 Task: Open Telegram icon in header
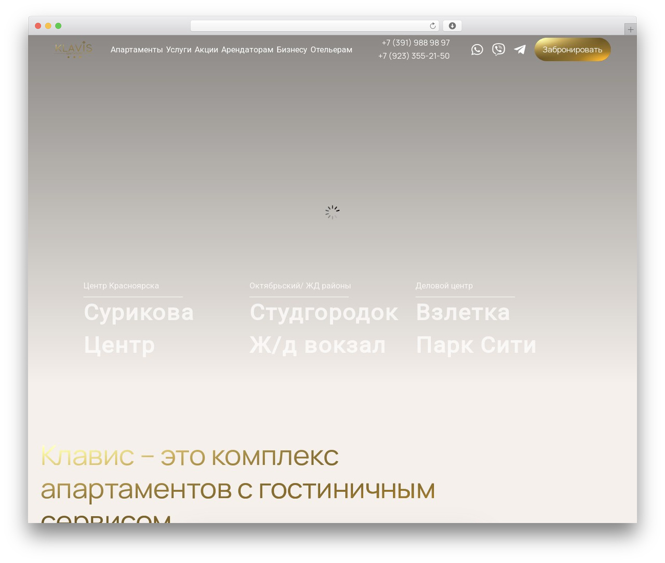(520, 49)
